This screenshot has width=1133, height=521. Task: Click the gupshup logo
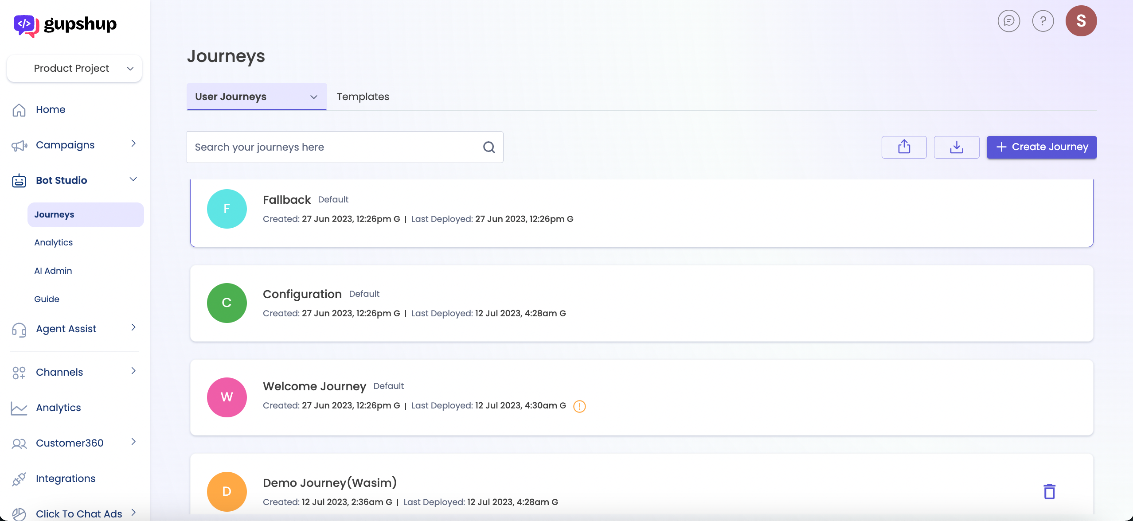[x=65, y=24]
